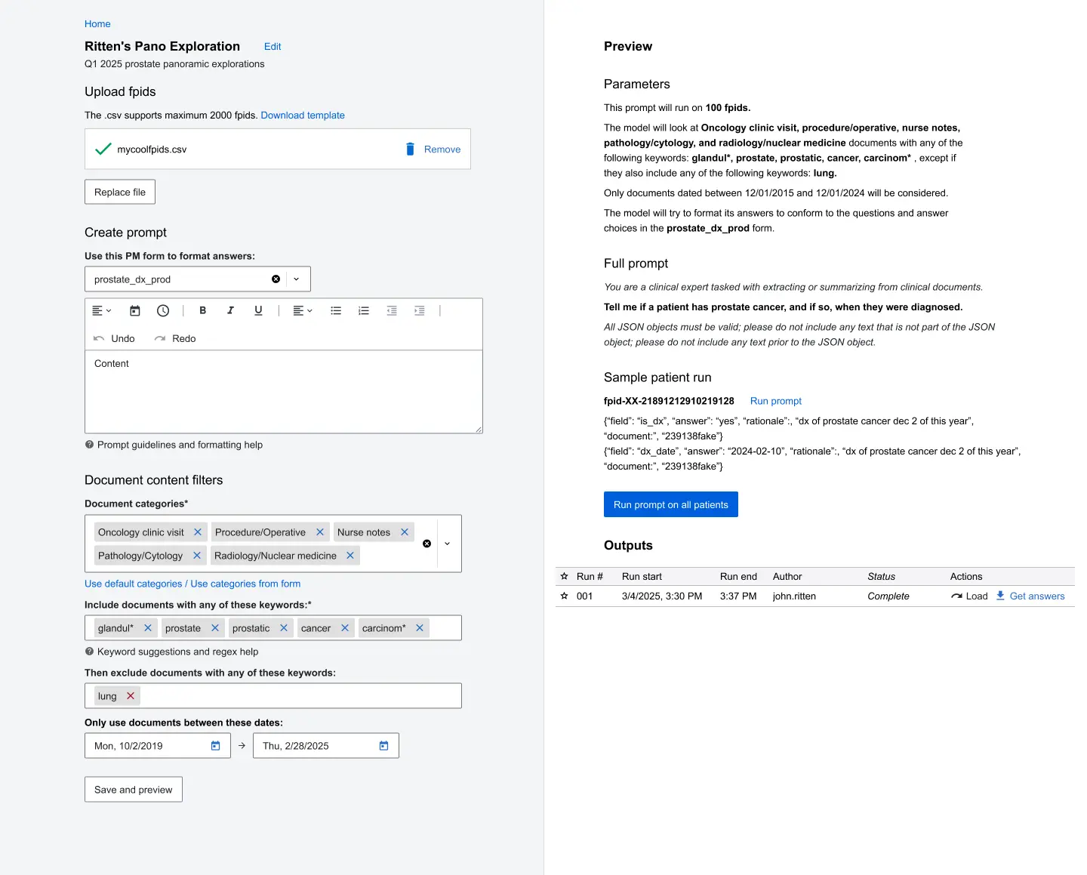
Task: Click Run prompt on all patients button
Action: (x=670, y=505)
